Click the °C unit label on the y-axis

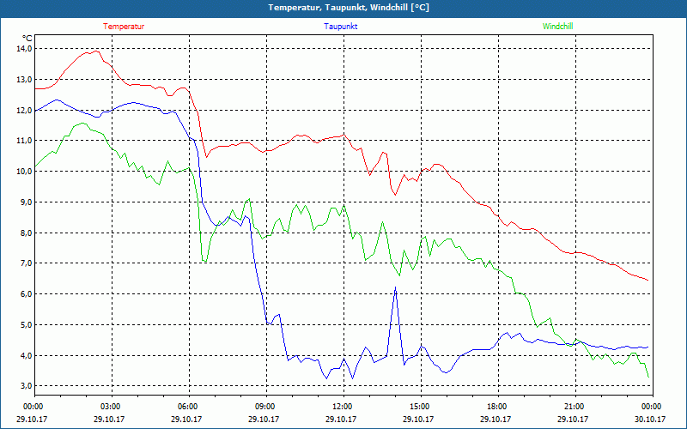27,39
